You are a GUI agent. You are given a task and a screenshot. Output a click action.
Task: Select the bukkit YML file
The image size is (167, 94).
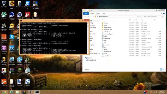(x=105, y=36)
